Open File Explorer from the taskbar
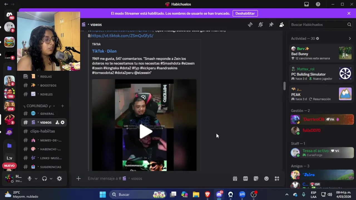 196,194
